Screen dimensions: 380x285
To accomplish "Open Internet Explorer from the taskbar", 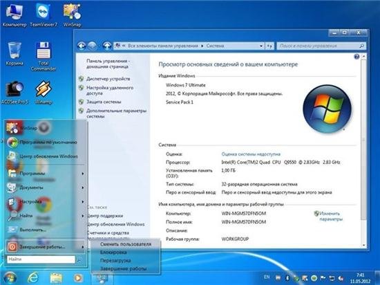I will point(32,277).
